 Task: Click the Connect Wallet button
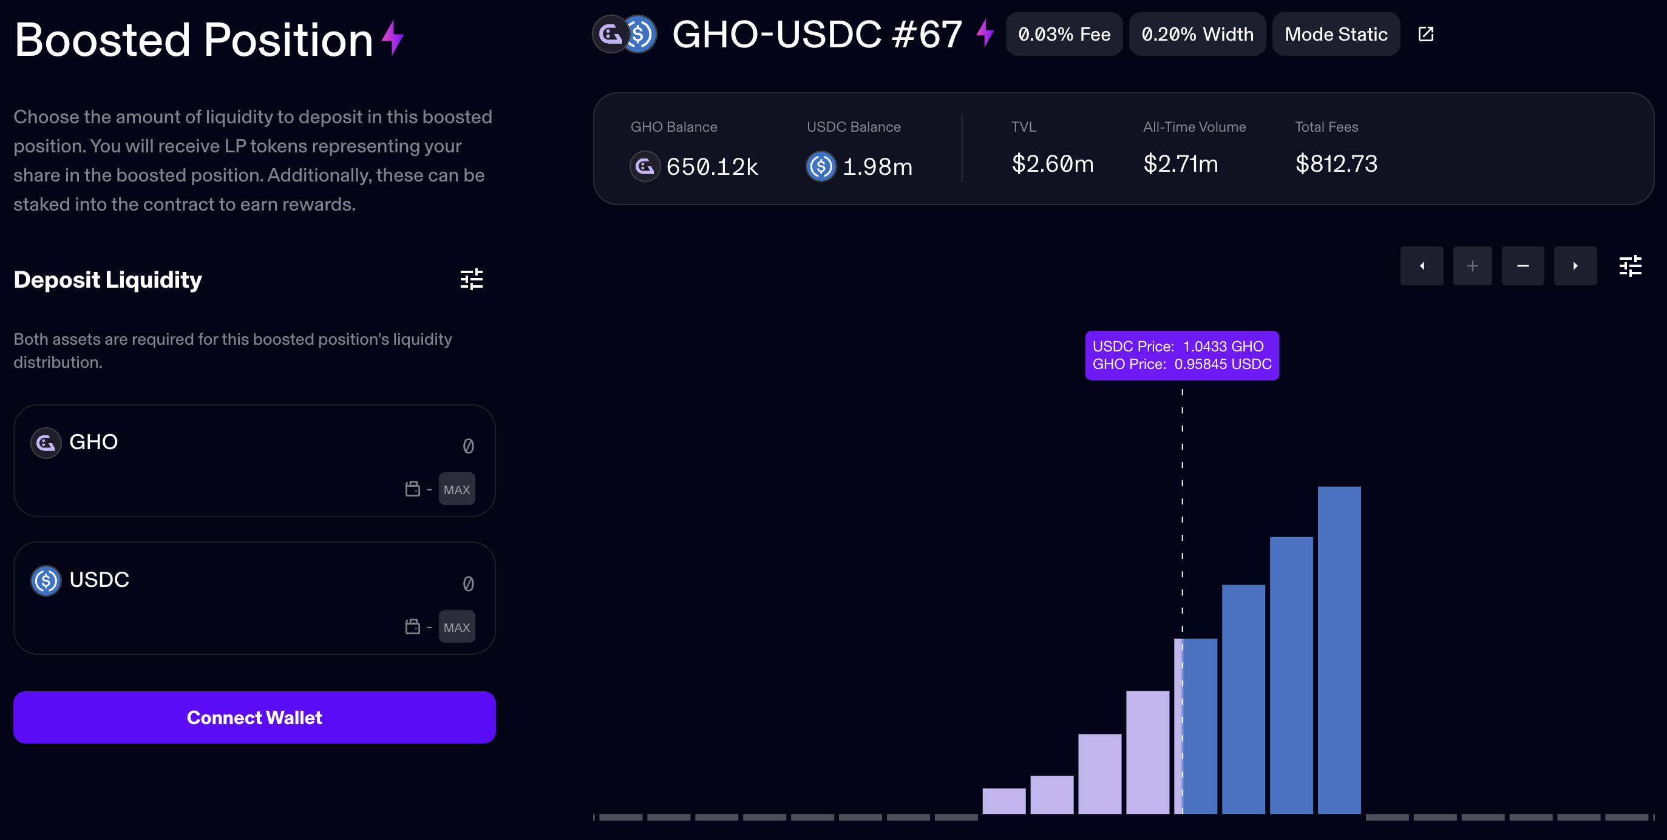(x=254, y=717)
